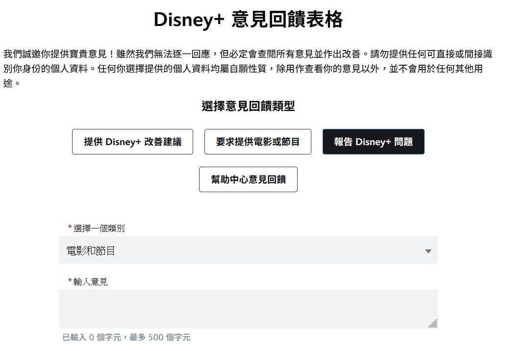Click the Disney+ 意見回饋表格 page heading
505x351 pixels.
248,19
